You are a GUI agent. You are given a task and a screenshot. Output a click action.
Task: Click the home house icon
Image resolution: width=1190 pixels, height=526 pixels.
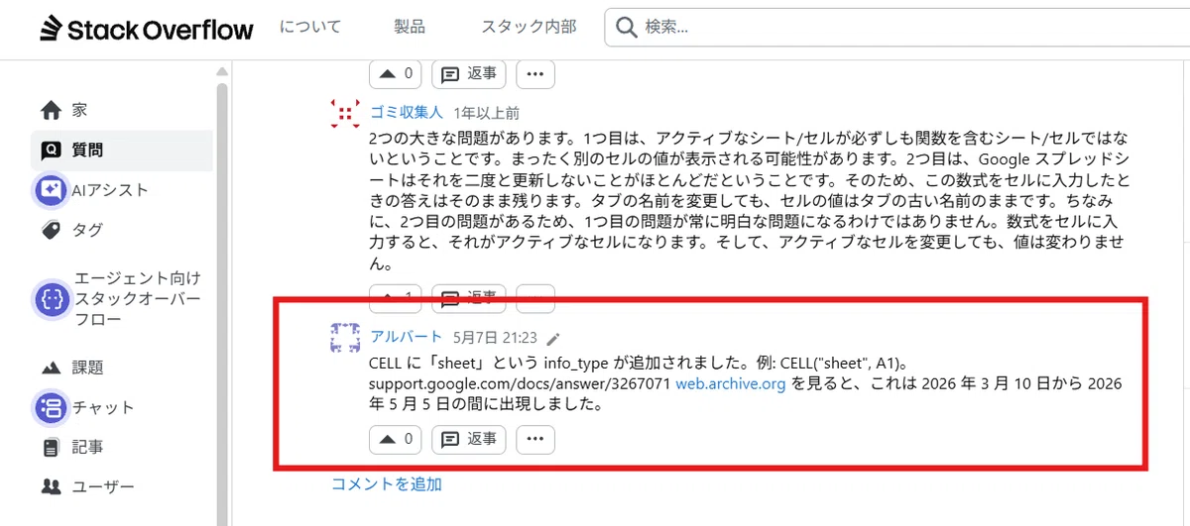pos(51,110)
